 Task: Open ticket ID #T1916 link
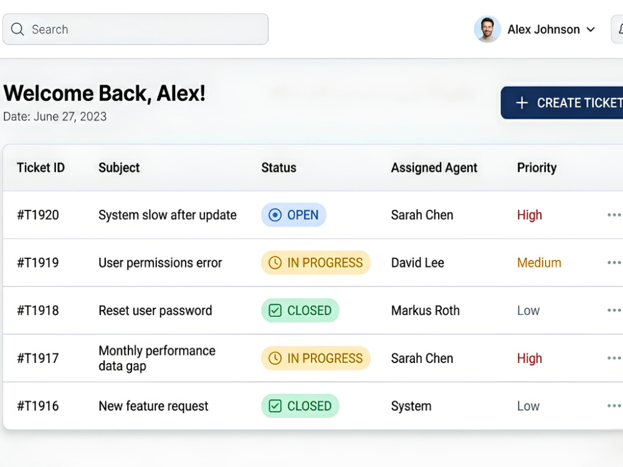[x=38, y=406]
